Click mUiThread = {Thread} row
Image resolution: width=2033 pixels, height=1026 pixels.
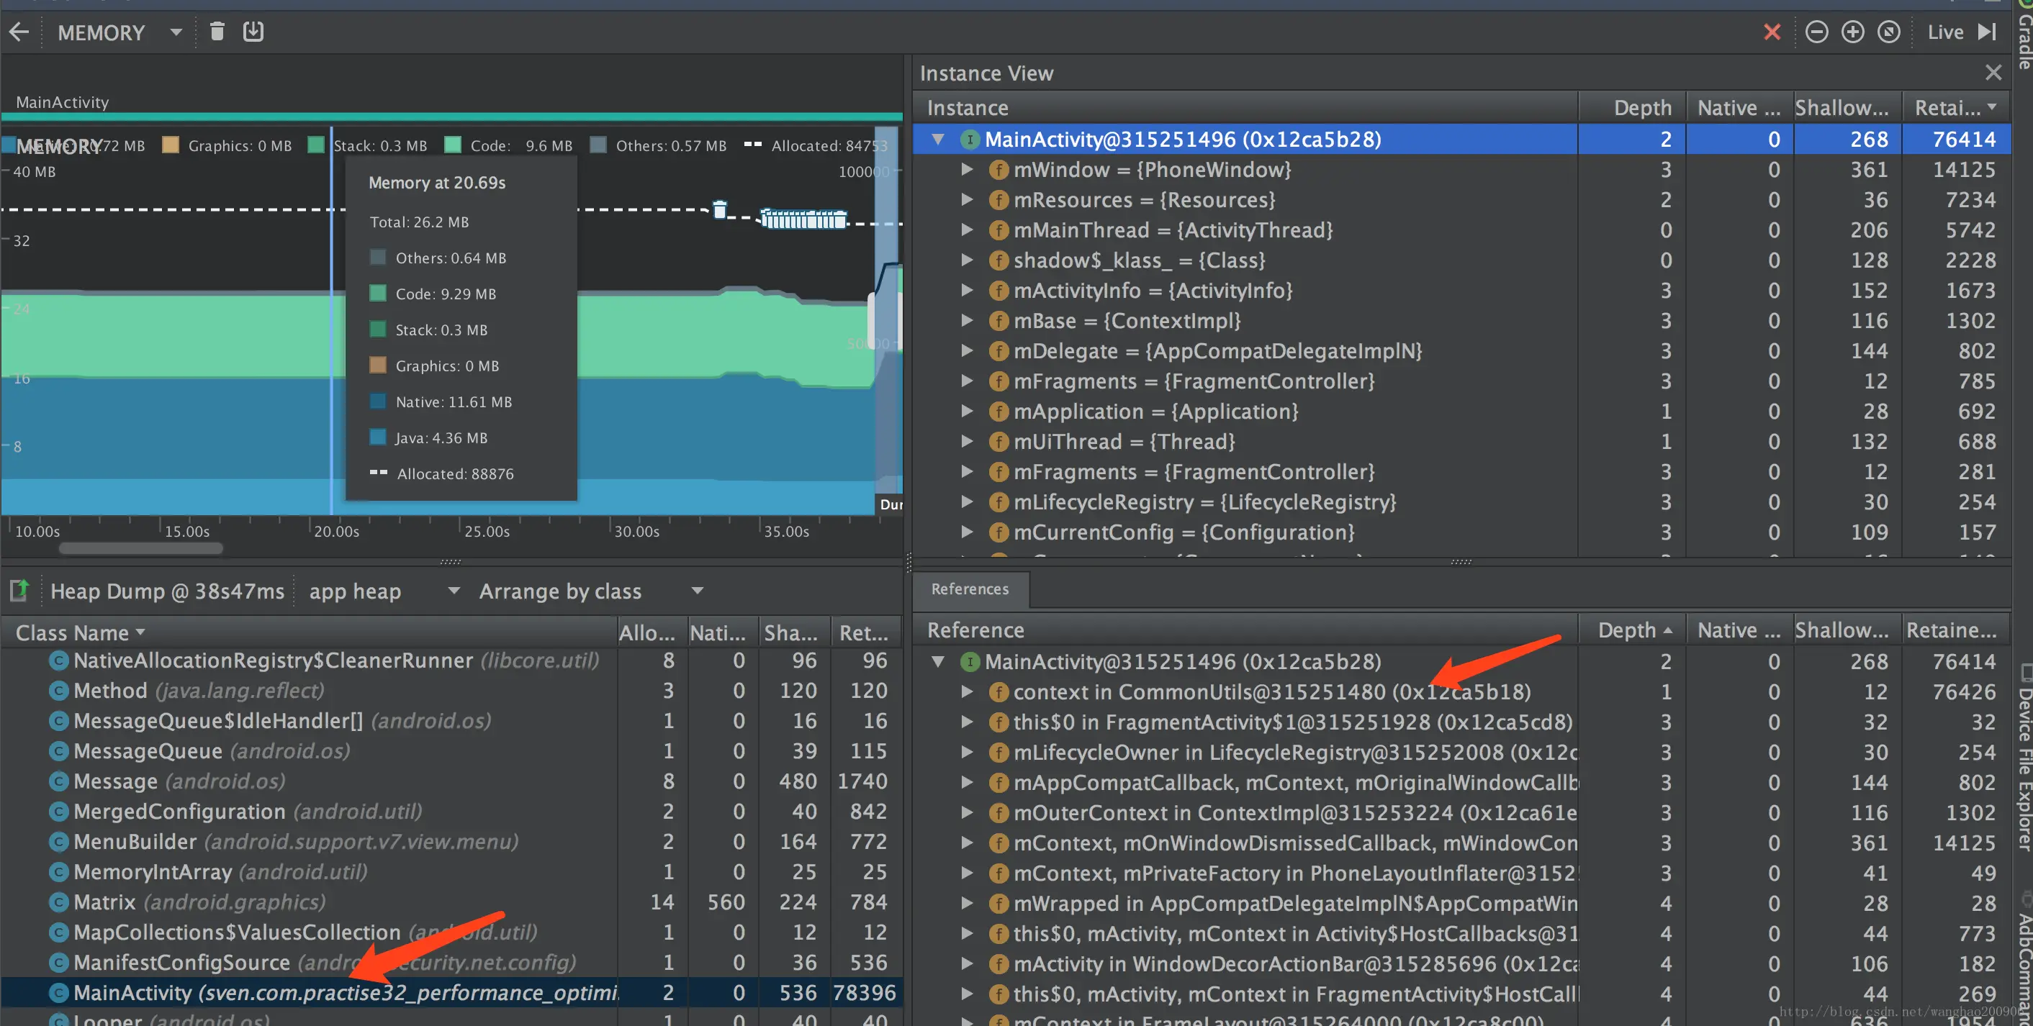[x=1461, y=442]
